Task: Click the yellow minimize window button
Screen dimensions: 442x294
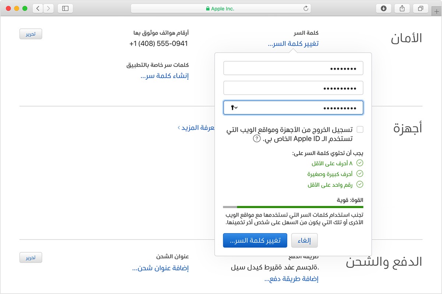Action: coord(17,8)
